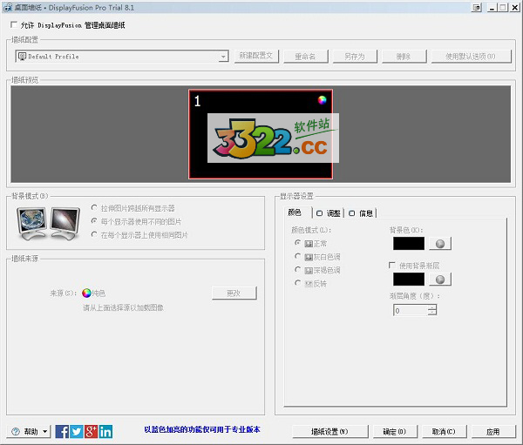Switch to the 调整 tab

tap(329, 213)
